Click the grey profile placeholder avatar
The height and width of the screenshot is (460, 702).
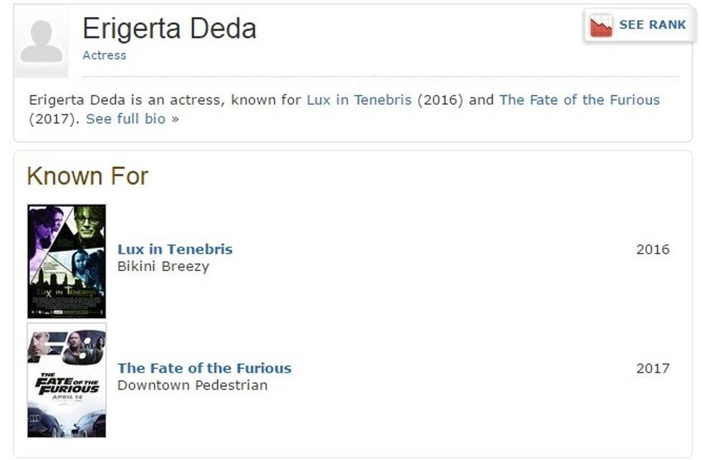click(x=41, y=42)
